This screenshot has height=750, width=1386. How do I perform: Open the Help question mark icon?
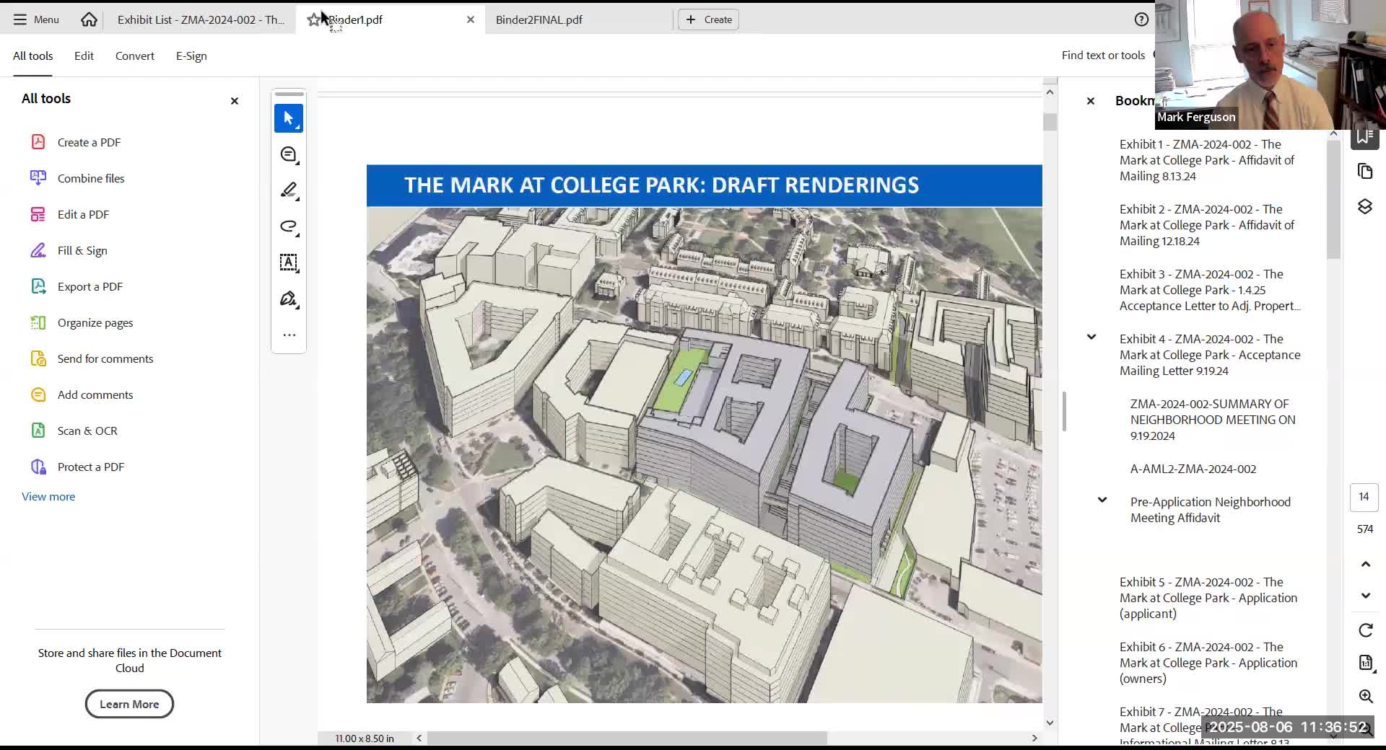click(1141, 19)
